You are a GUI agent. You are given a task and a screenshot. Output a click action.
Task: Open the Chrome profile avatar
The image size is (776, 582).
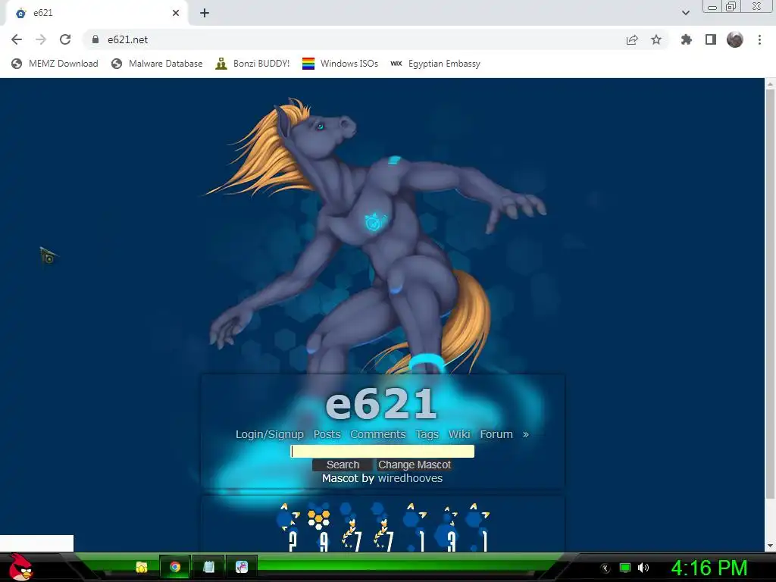(x=735, y=39)
